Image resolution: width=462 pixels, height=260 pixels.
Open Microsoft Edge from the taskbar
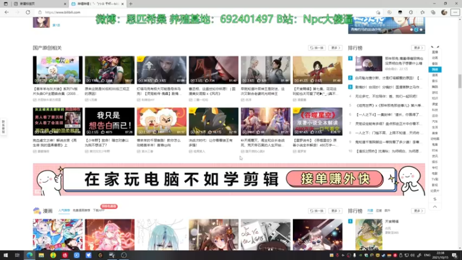(x=29, y=255)
